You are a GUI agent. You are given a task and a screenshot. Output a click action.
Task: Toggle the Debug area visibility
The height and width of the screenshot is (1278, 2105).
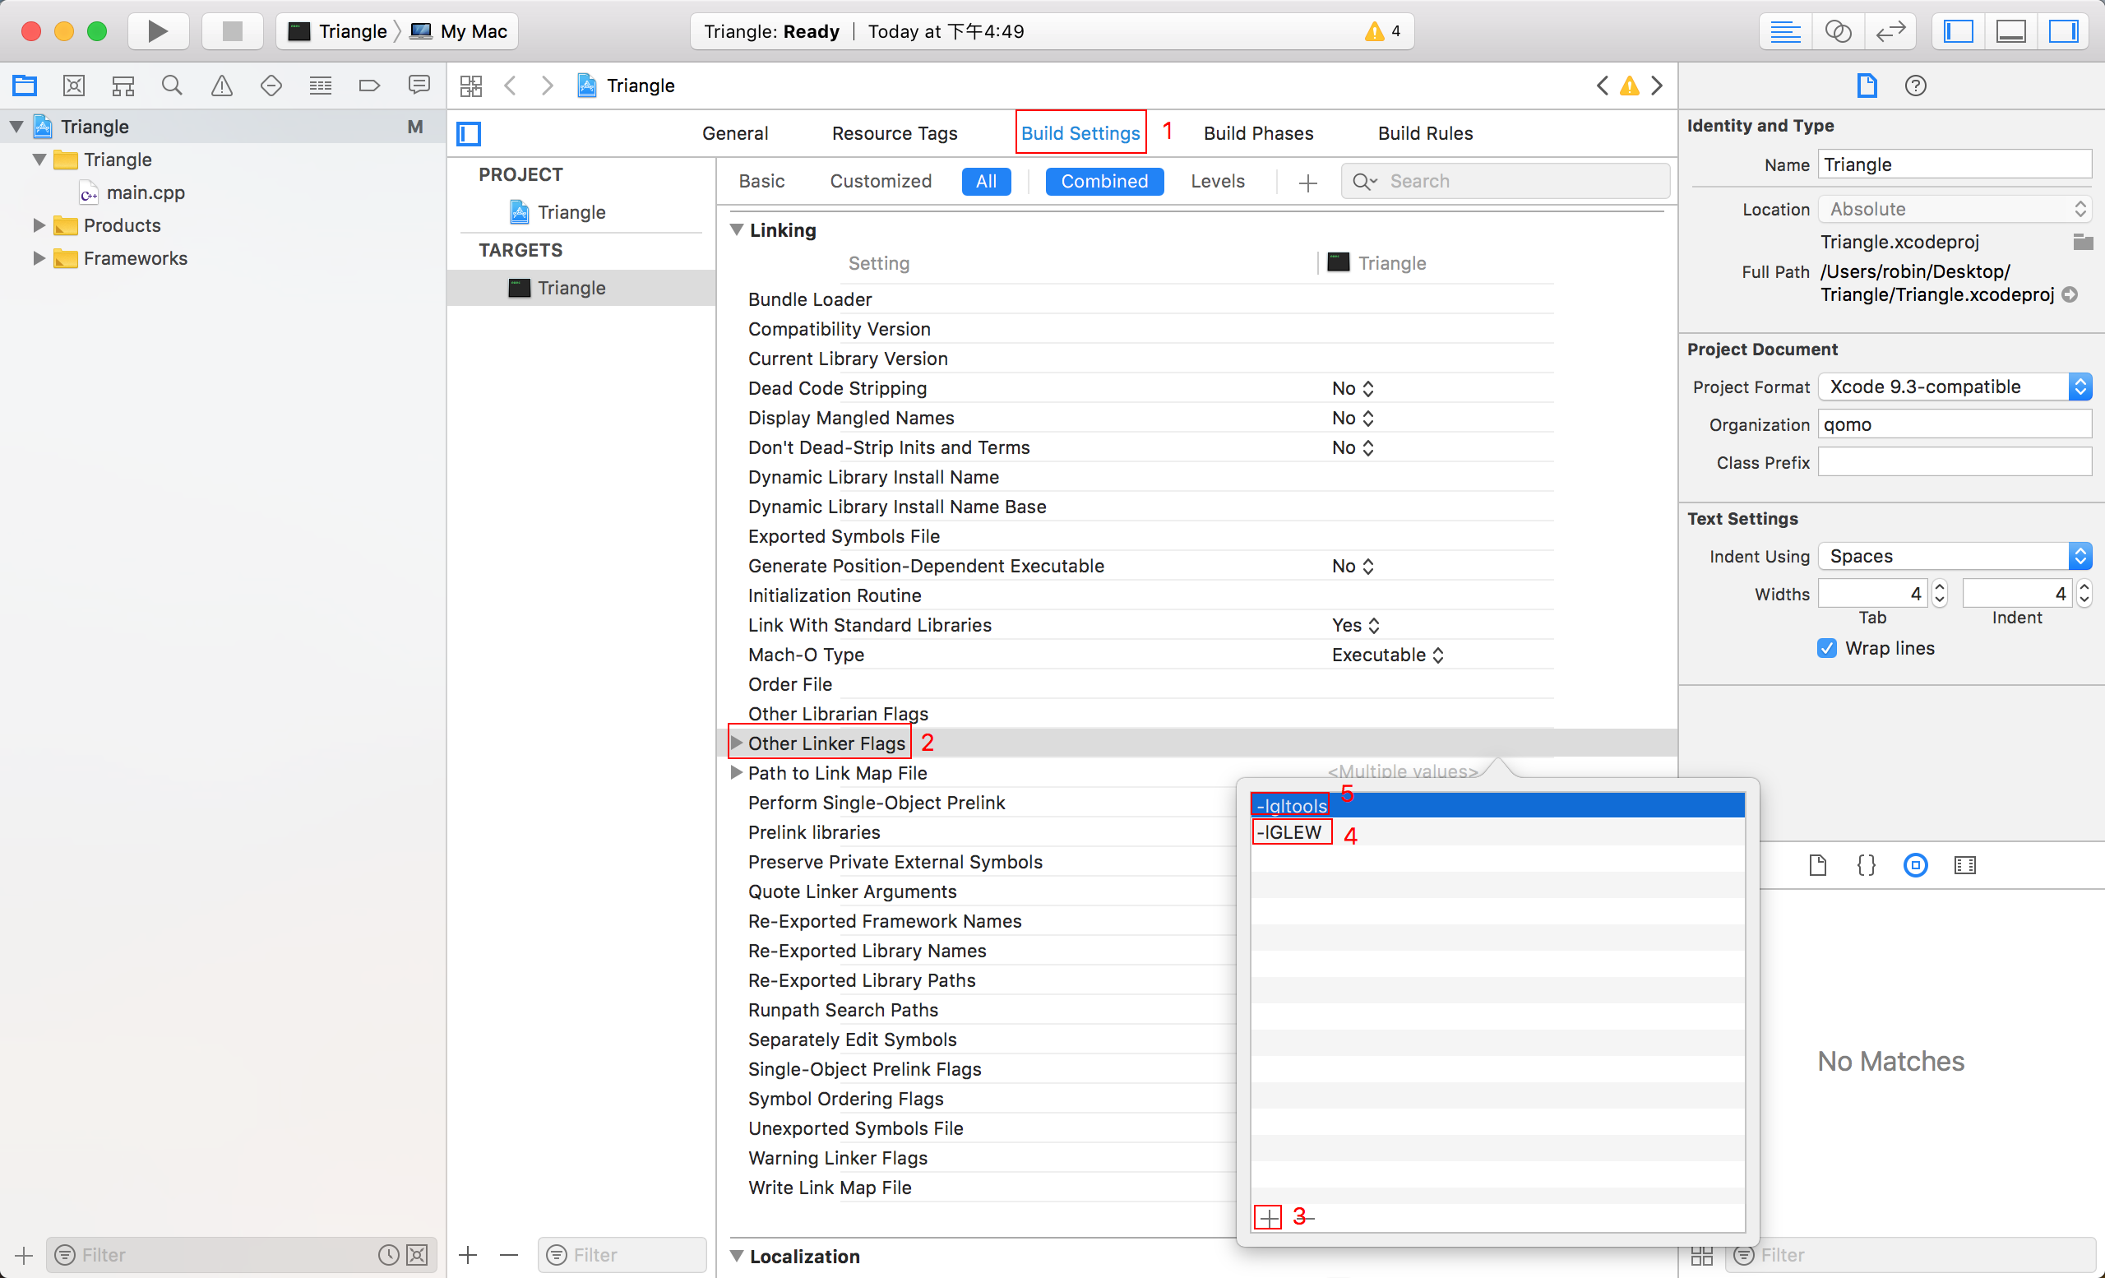[x=2011, y=31]
